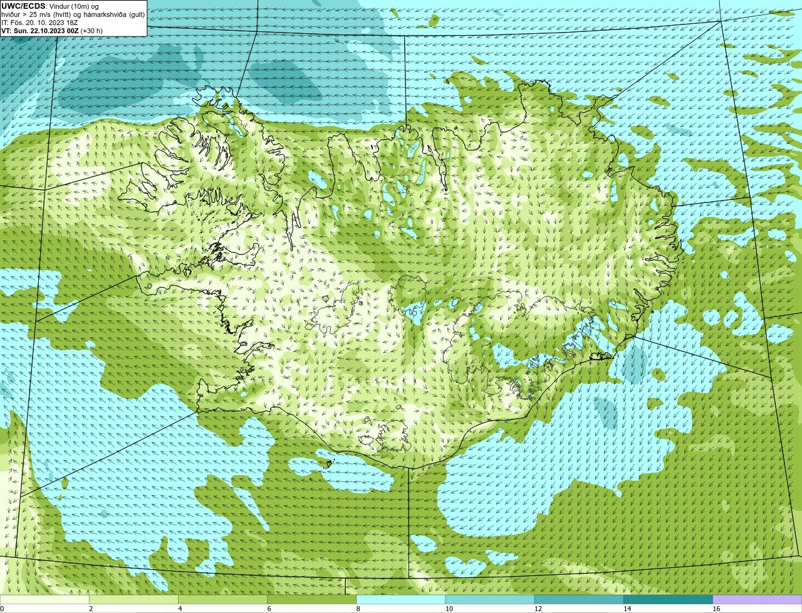Click the legend scale label '10'
Viewport: 802px width, 613px height.
pyautogui.click(x=449, y=609)
